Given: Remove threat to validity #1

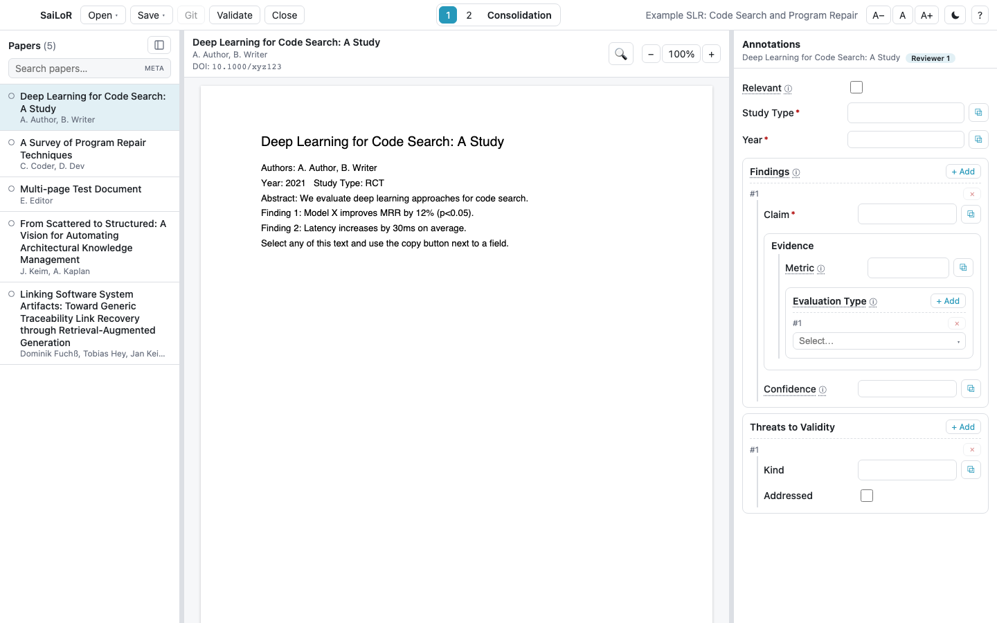Looking at the screenshot, I should (x=972, y=450).
